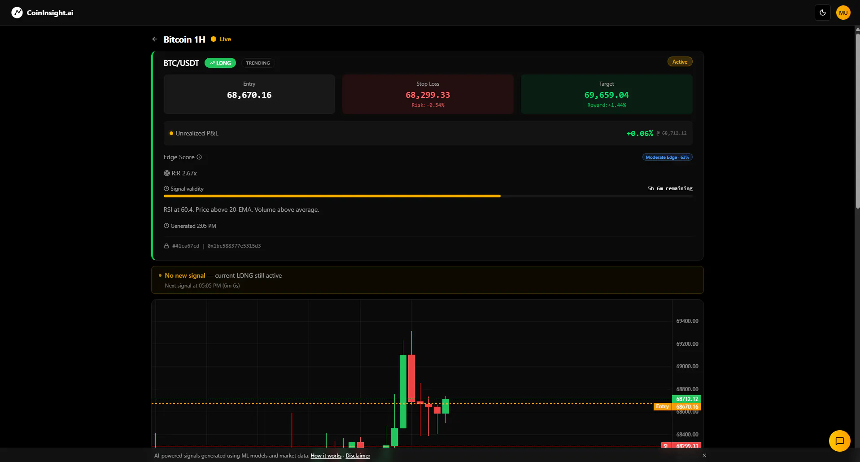Screen dimensions: 860x462
Task: Click the 'No new signal' notice text
Action: 185,275
